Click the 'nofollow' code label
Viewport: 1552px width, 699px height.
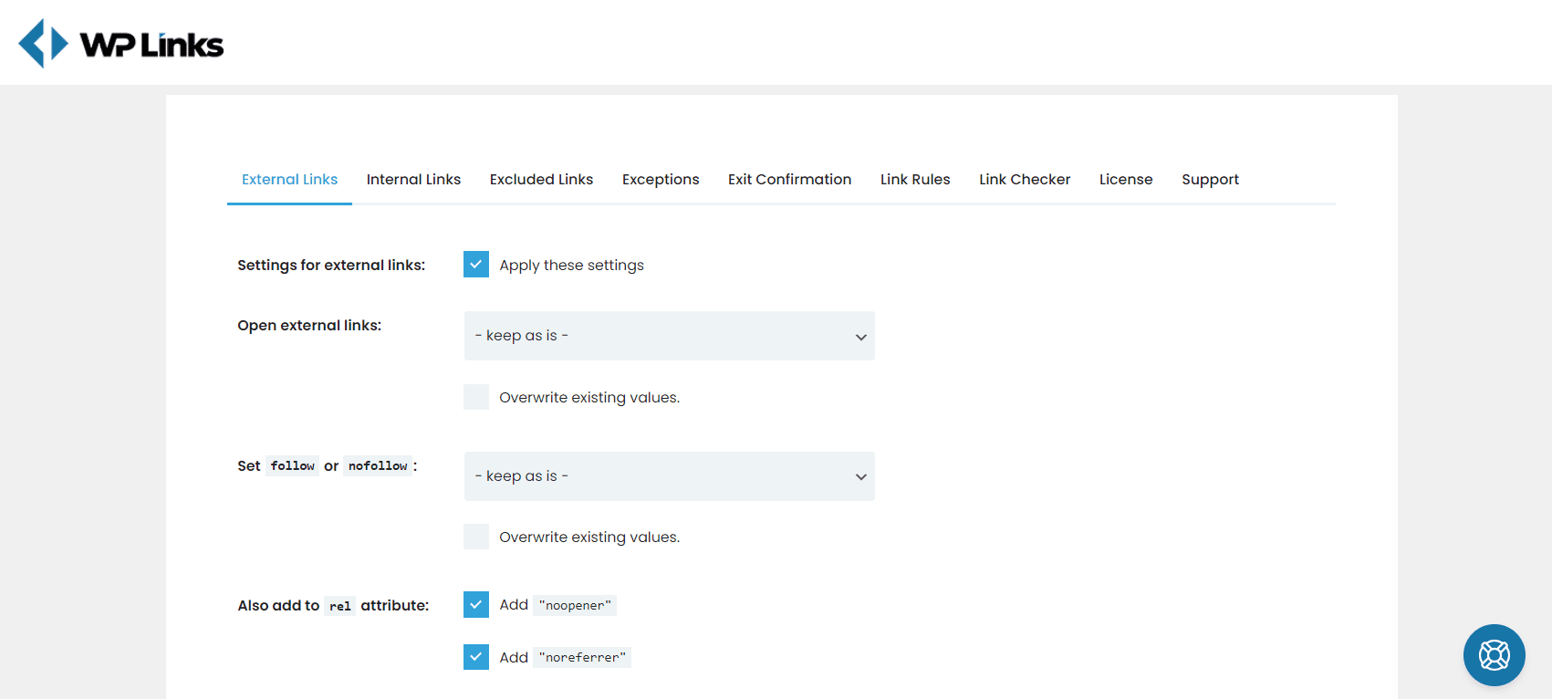pyautogui.click(x=378, y=466)
